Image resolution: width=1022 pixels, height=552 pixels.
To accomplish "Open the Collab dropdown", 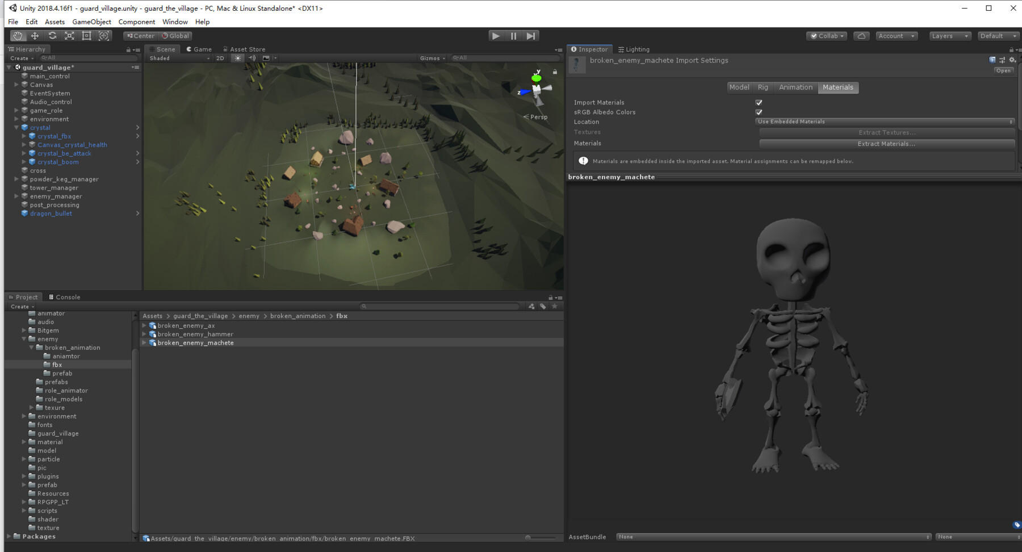I will [827, 36].
